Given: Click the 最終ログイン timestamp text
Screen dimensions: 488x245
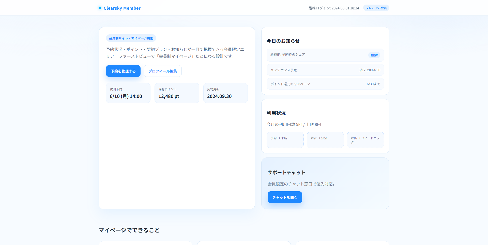Looking at the screenshot, I should tap(333, 8).
